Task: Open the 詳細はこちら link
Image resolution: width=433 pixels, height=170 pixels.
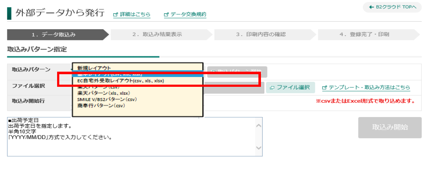Action: tap(132, 14)
